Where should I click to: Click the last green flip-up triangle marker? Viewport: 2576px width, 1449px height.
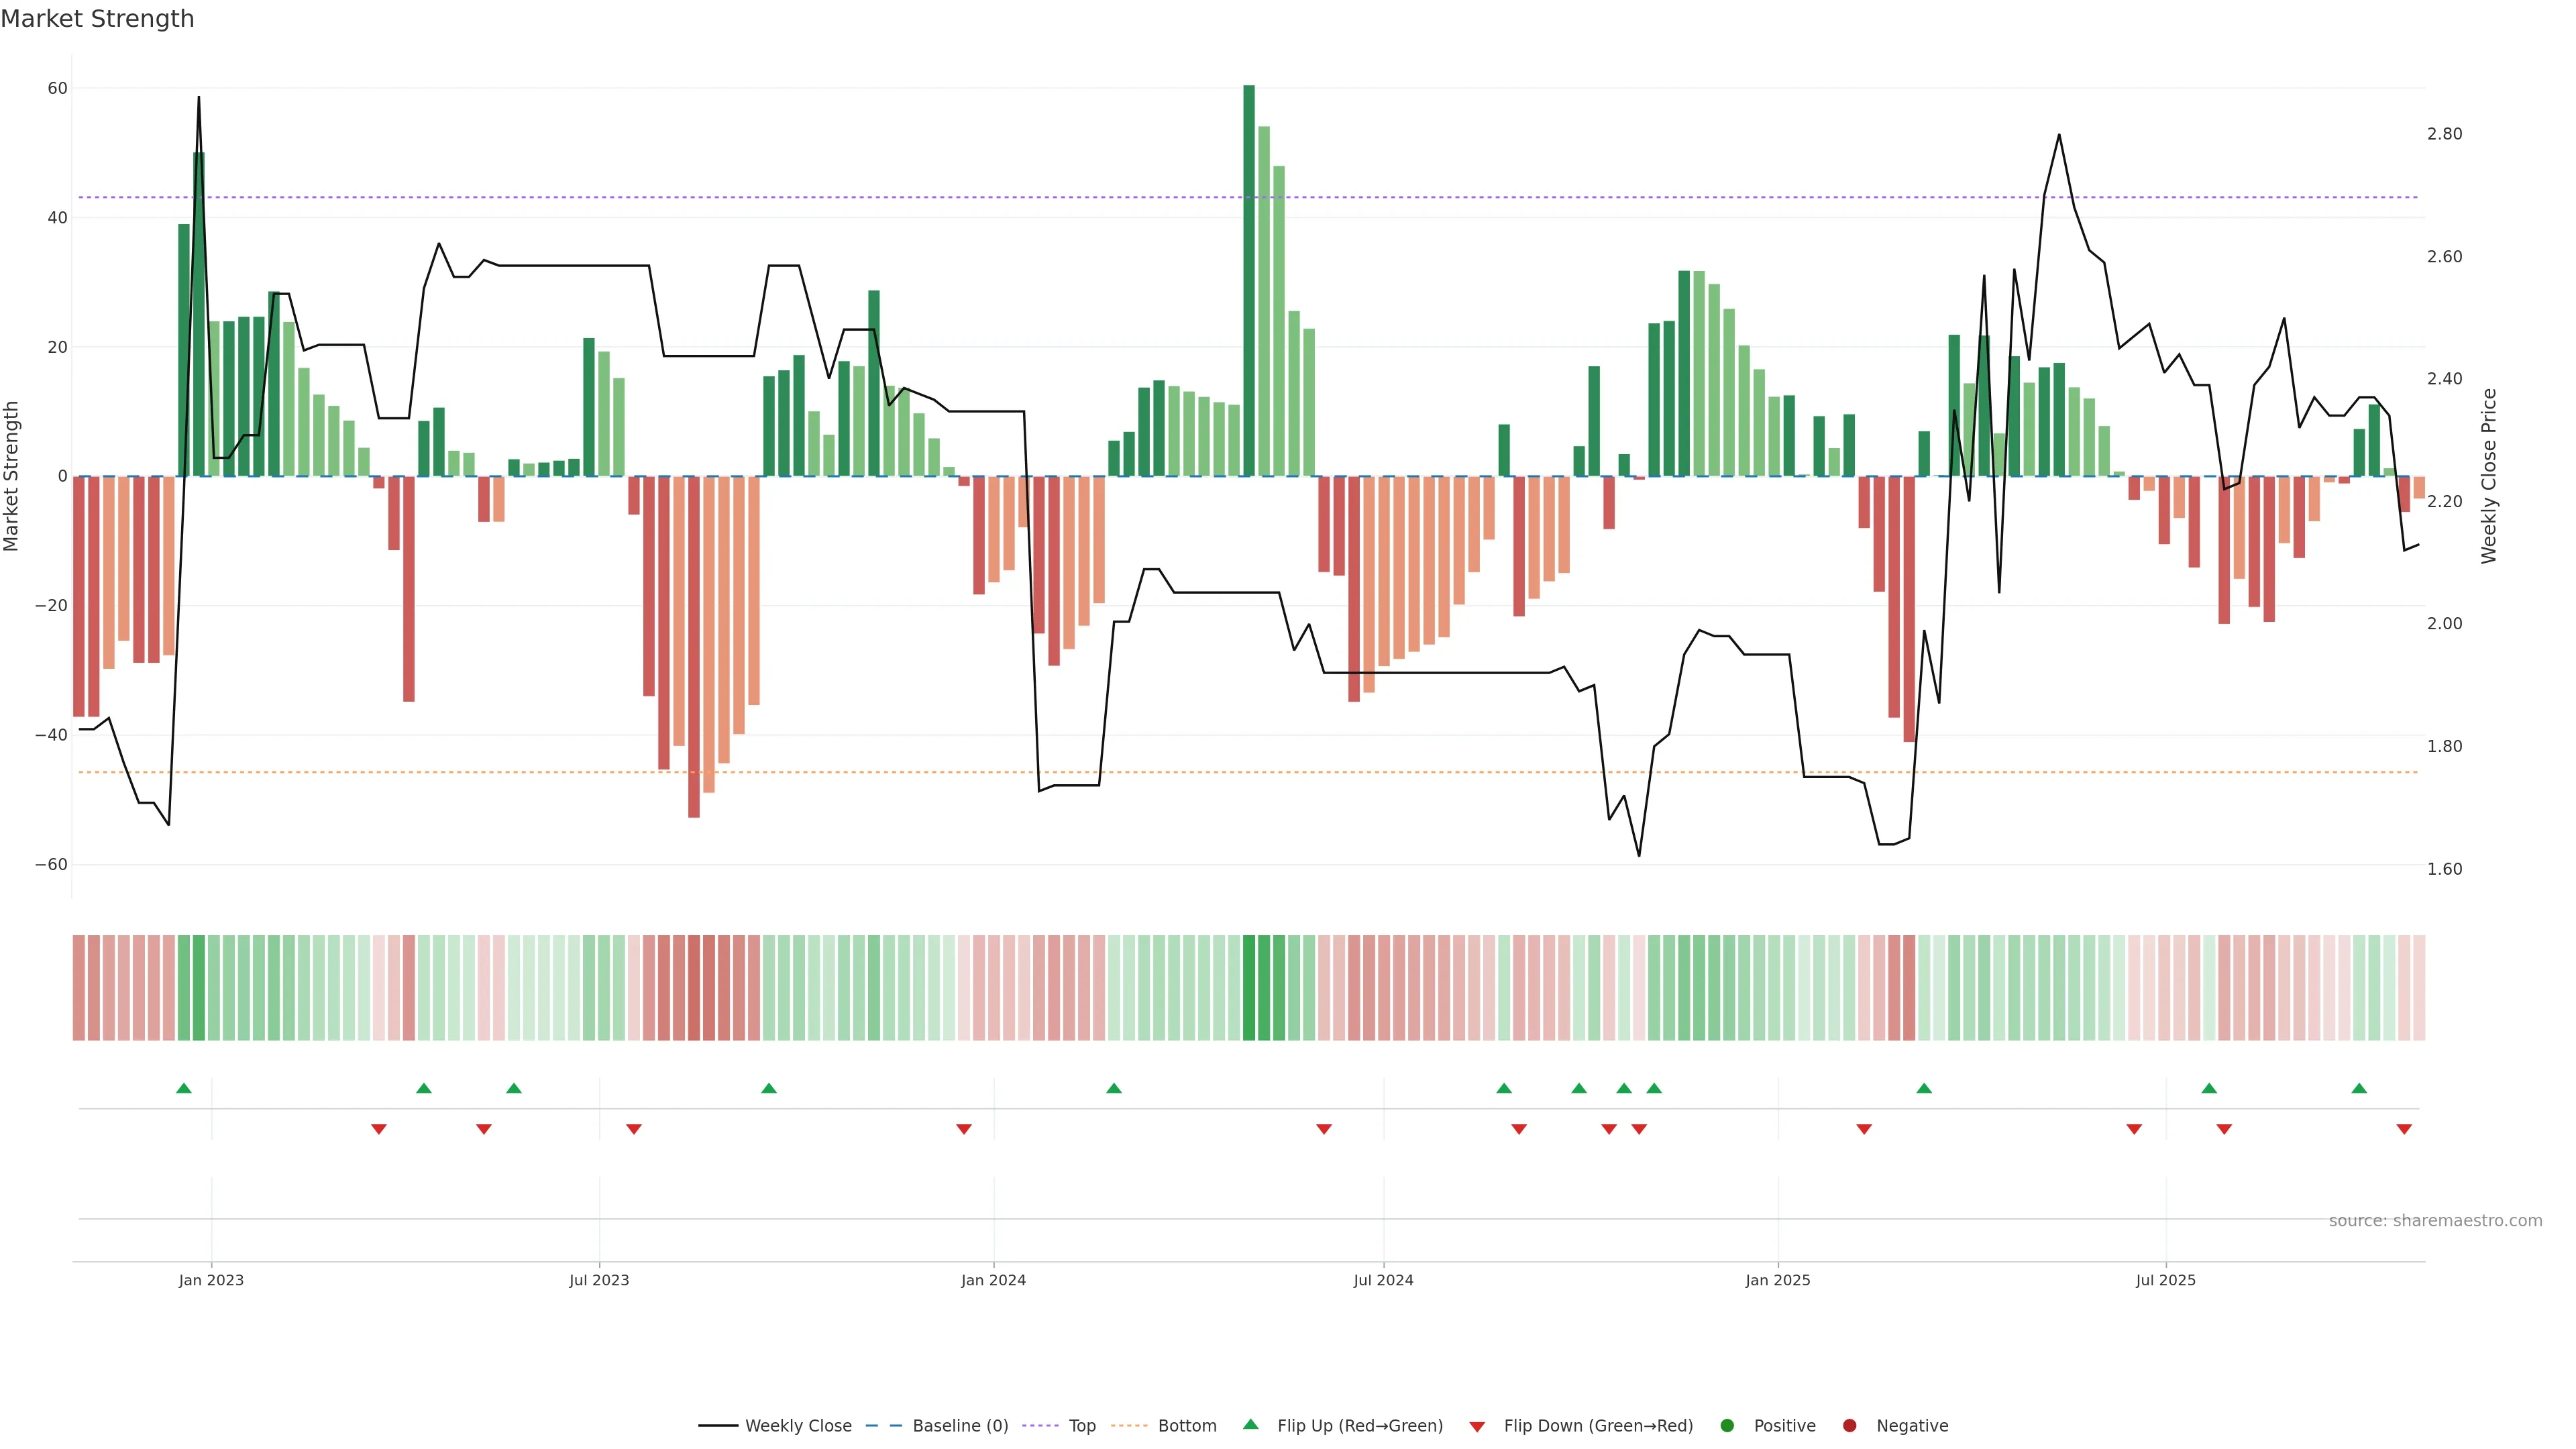[2359, 1088]
